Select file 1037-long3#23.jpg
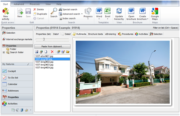This screenshot has height=116, width=180. pyautogui.click(x=52, y=65)
